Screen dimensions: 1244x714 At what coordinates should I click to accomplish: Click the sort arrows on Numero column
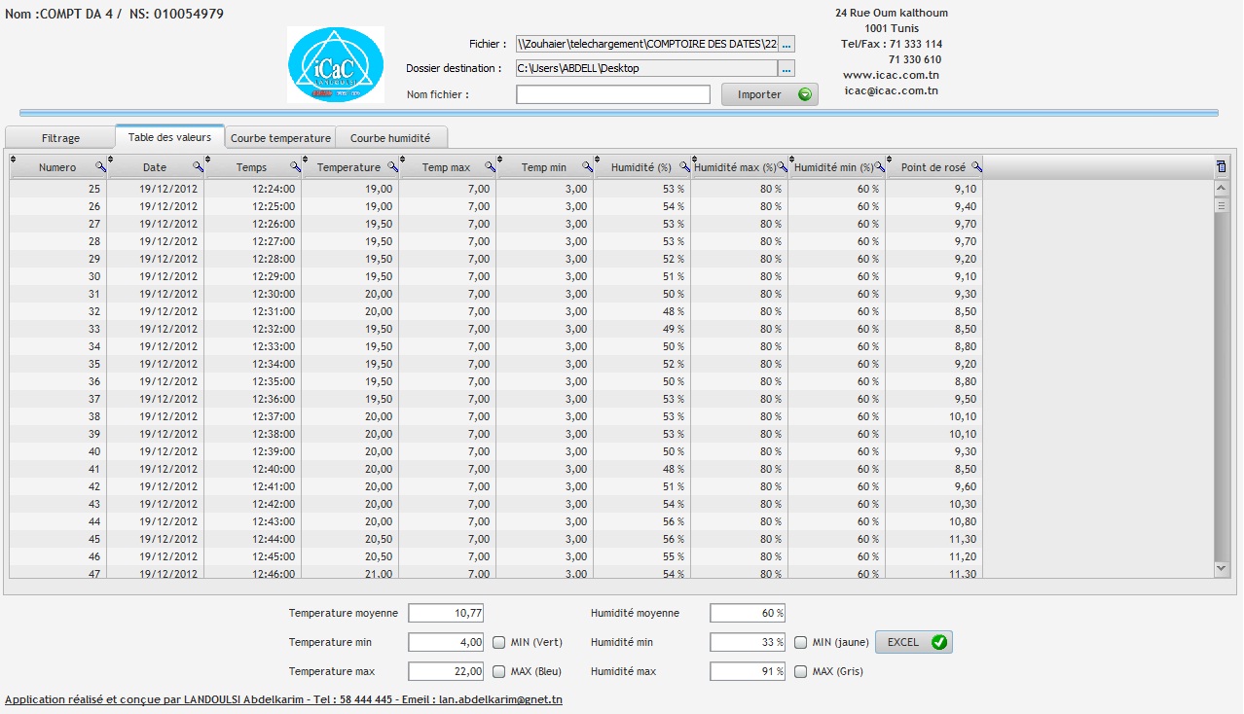click(14, 160)
